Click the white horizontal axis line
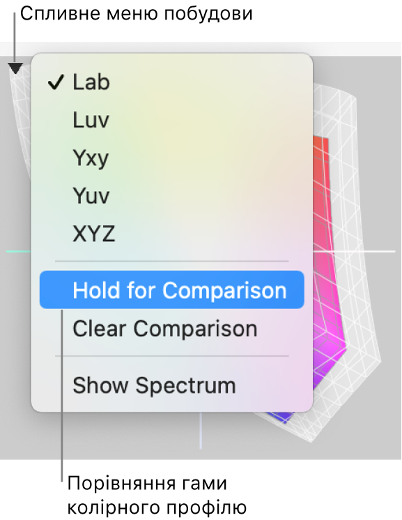 (x=355, y=251)
